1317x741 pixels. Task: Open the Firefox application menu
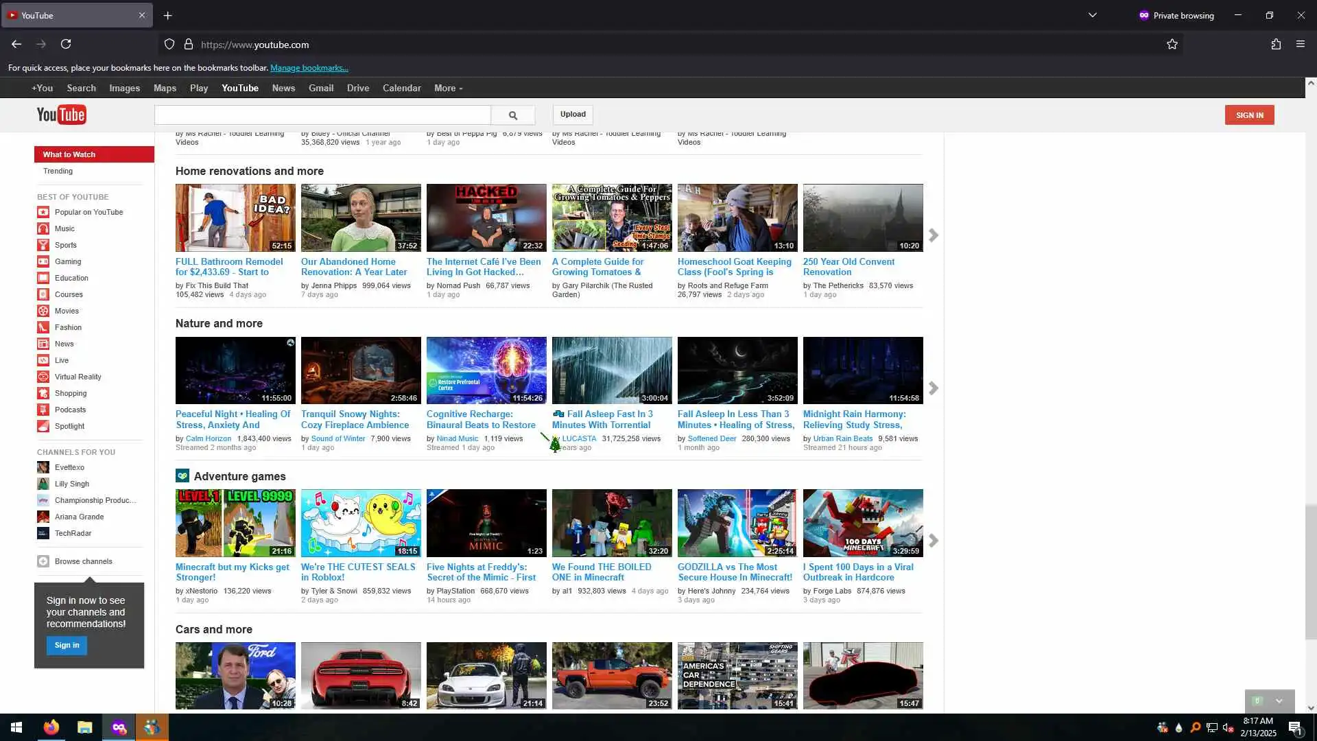1300,44
